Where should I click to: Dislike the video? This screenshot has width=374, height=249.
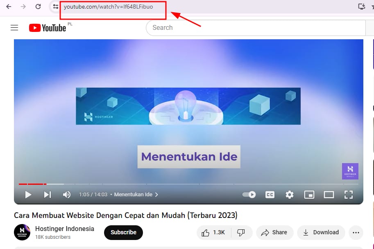pyautogui.click(x=241, y=232)
